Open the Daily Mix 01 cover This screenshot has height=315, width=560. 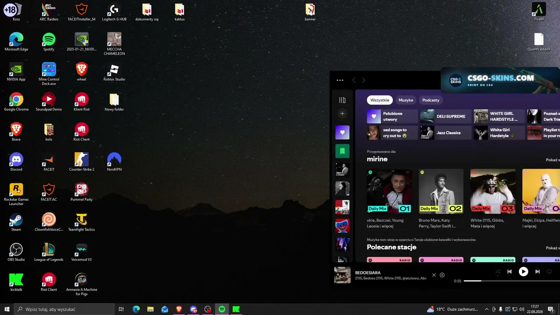(389, 191)
